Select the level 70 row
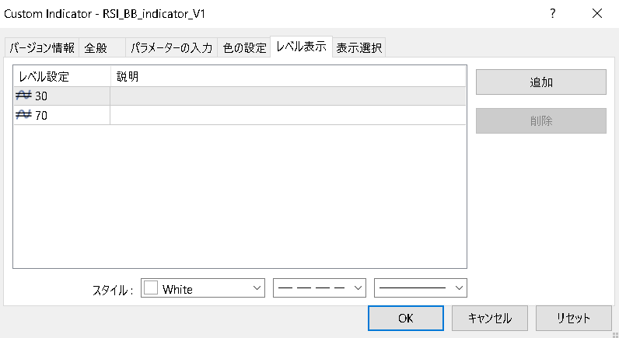 click(62, 115)
